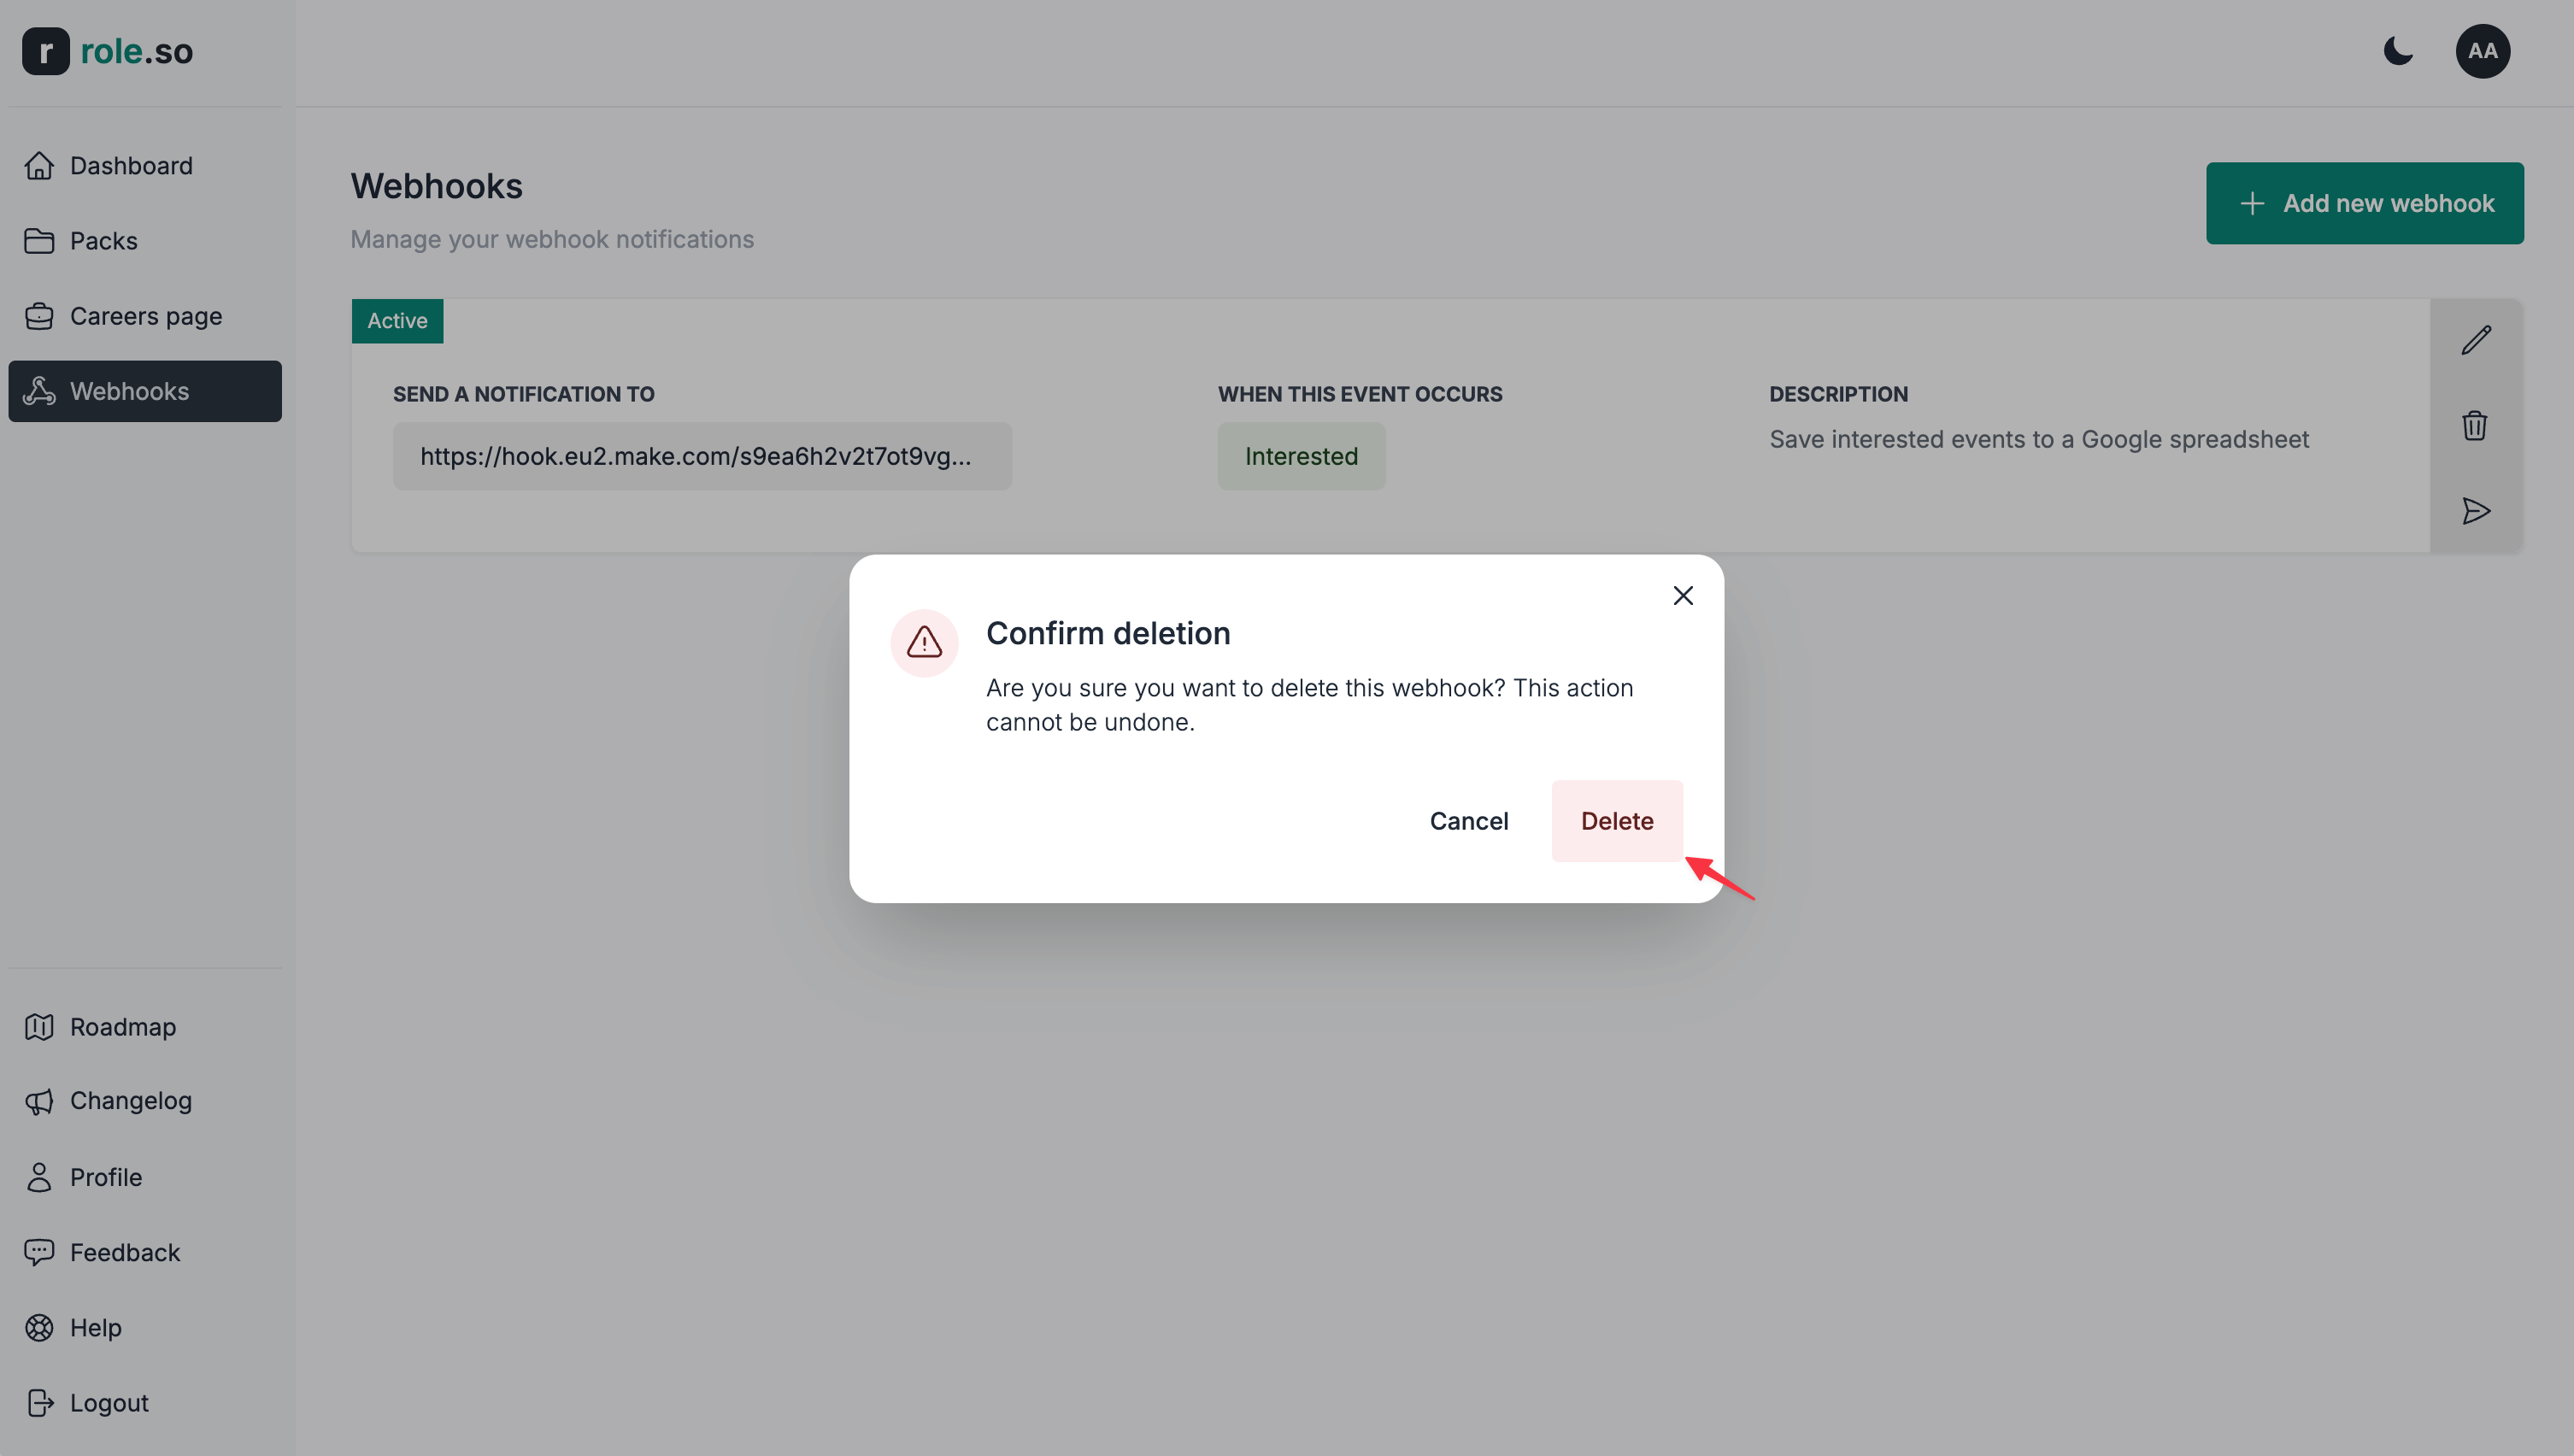This screenshot has width=2574, height=1456.
Task: Cancel the deletion dialog
Action: pos(1468,820)
